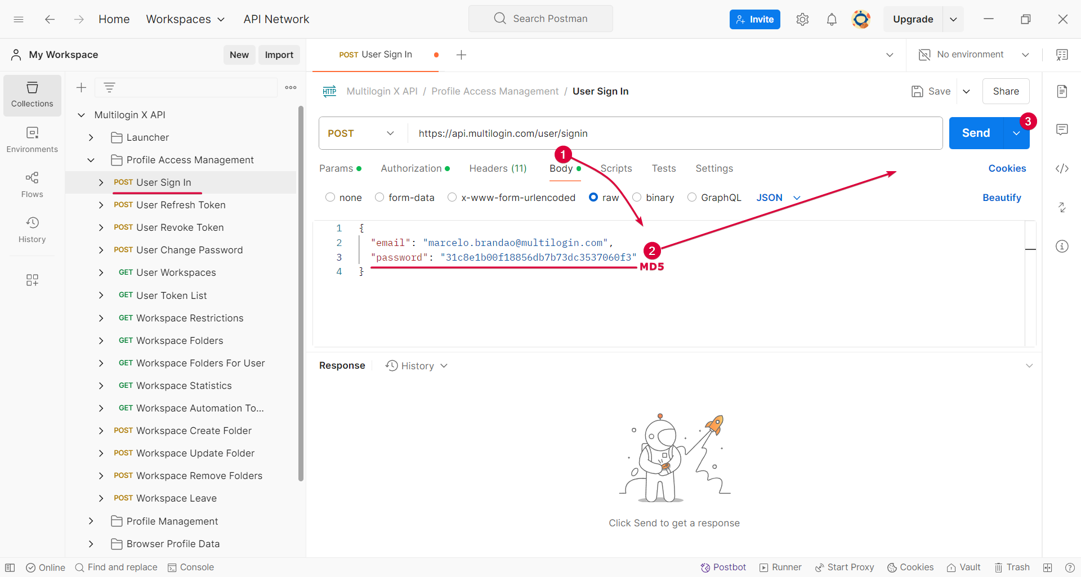This screenshot has height=577, width=1081.
Task: Open the Environments panel
Action: (x=32, y=140)
